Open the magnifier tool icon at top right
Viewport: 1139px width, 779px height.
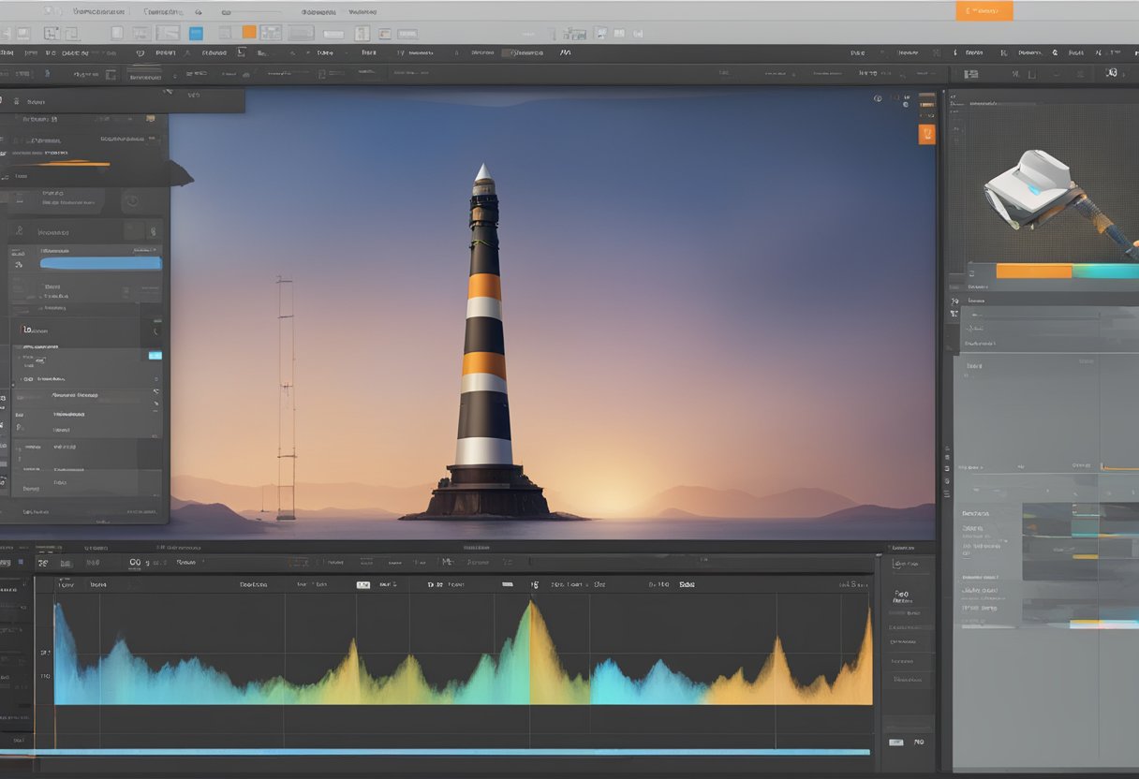1111,72
